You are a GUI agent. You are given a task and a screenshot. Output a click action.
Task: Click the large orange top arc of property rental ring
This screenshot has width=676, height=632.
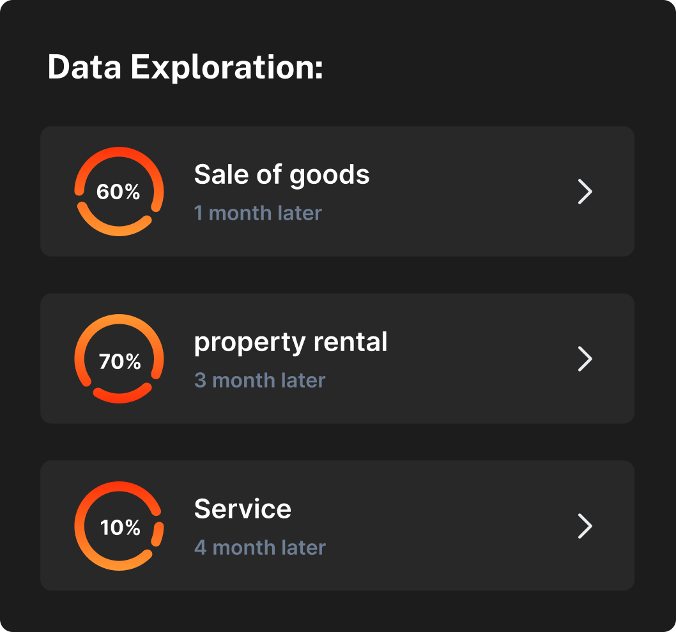point(119,319)
